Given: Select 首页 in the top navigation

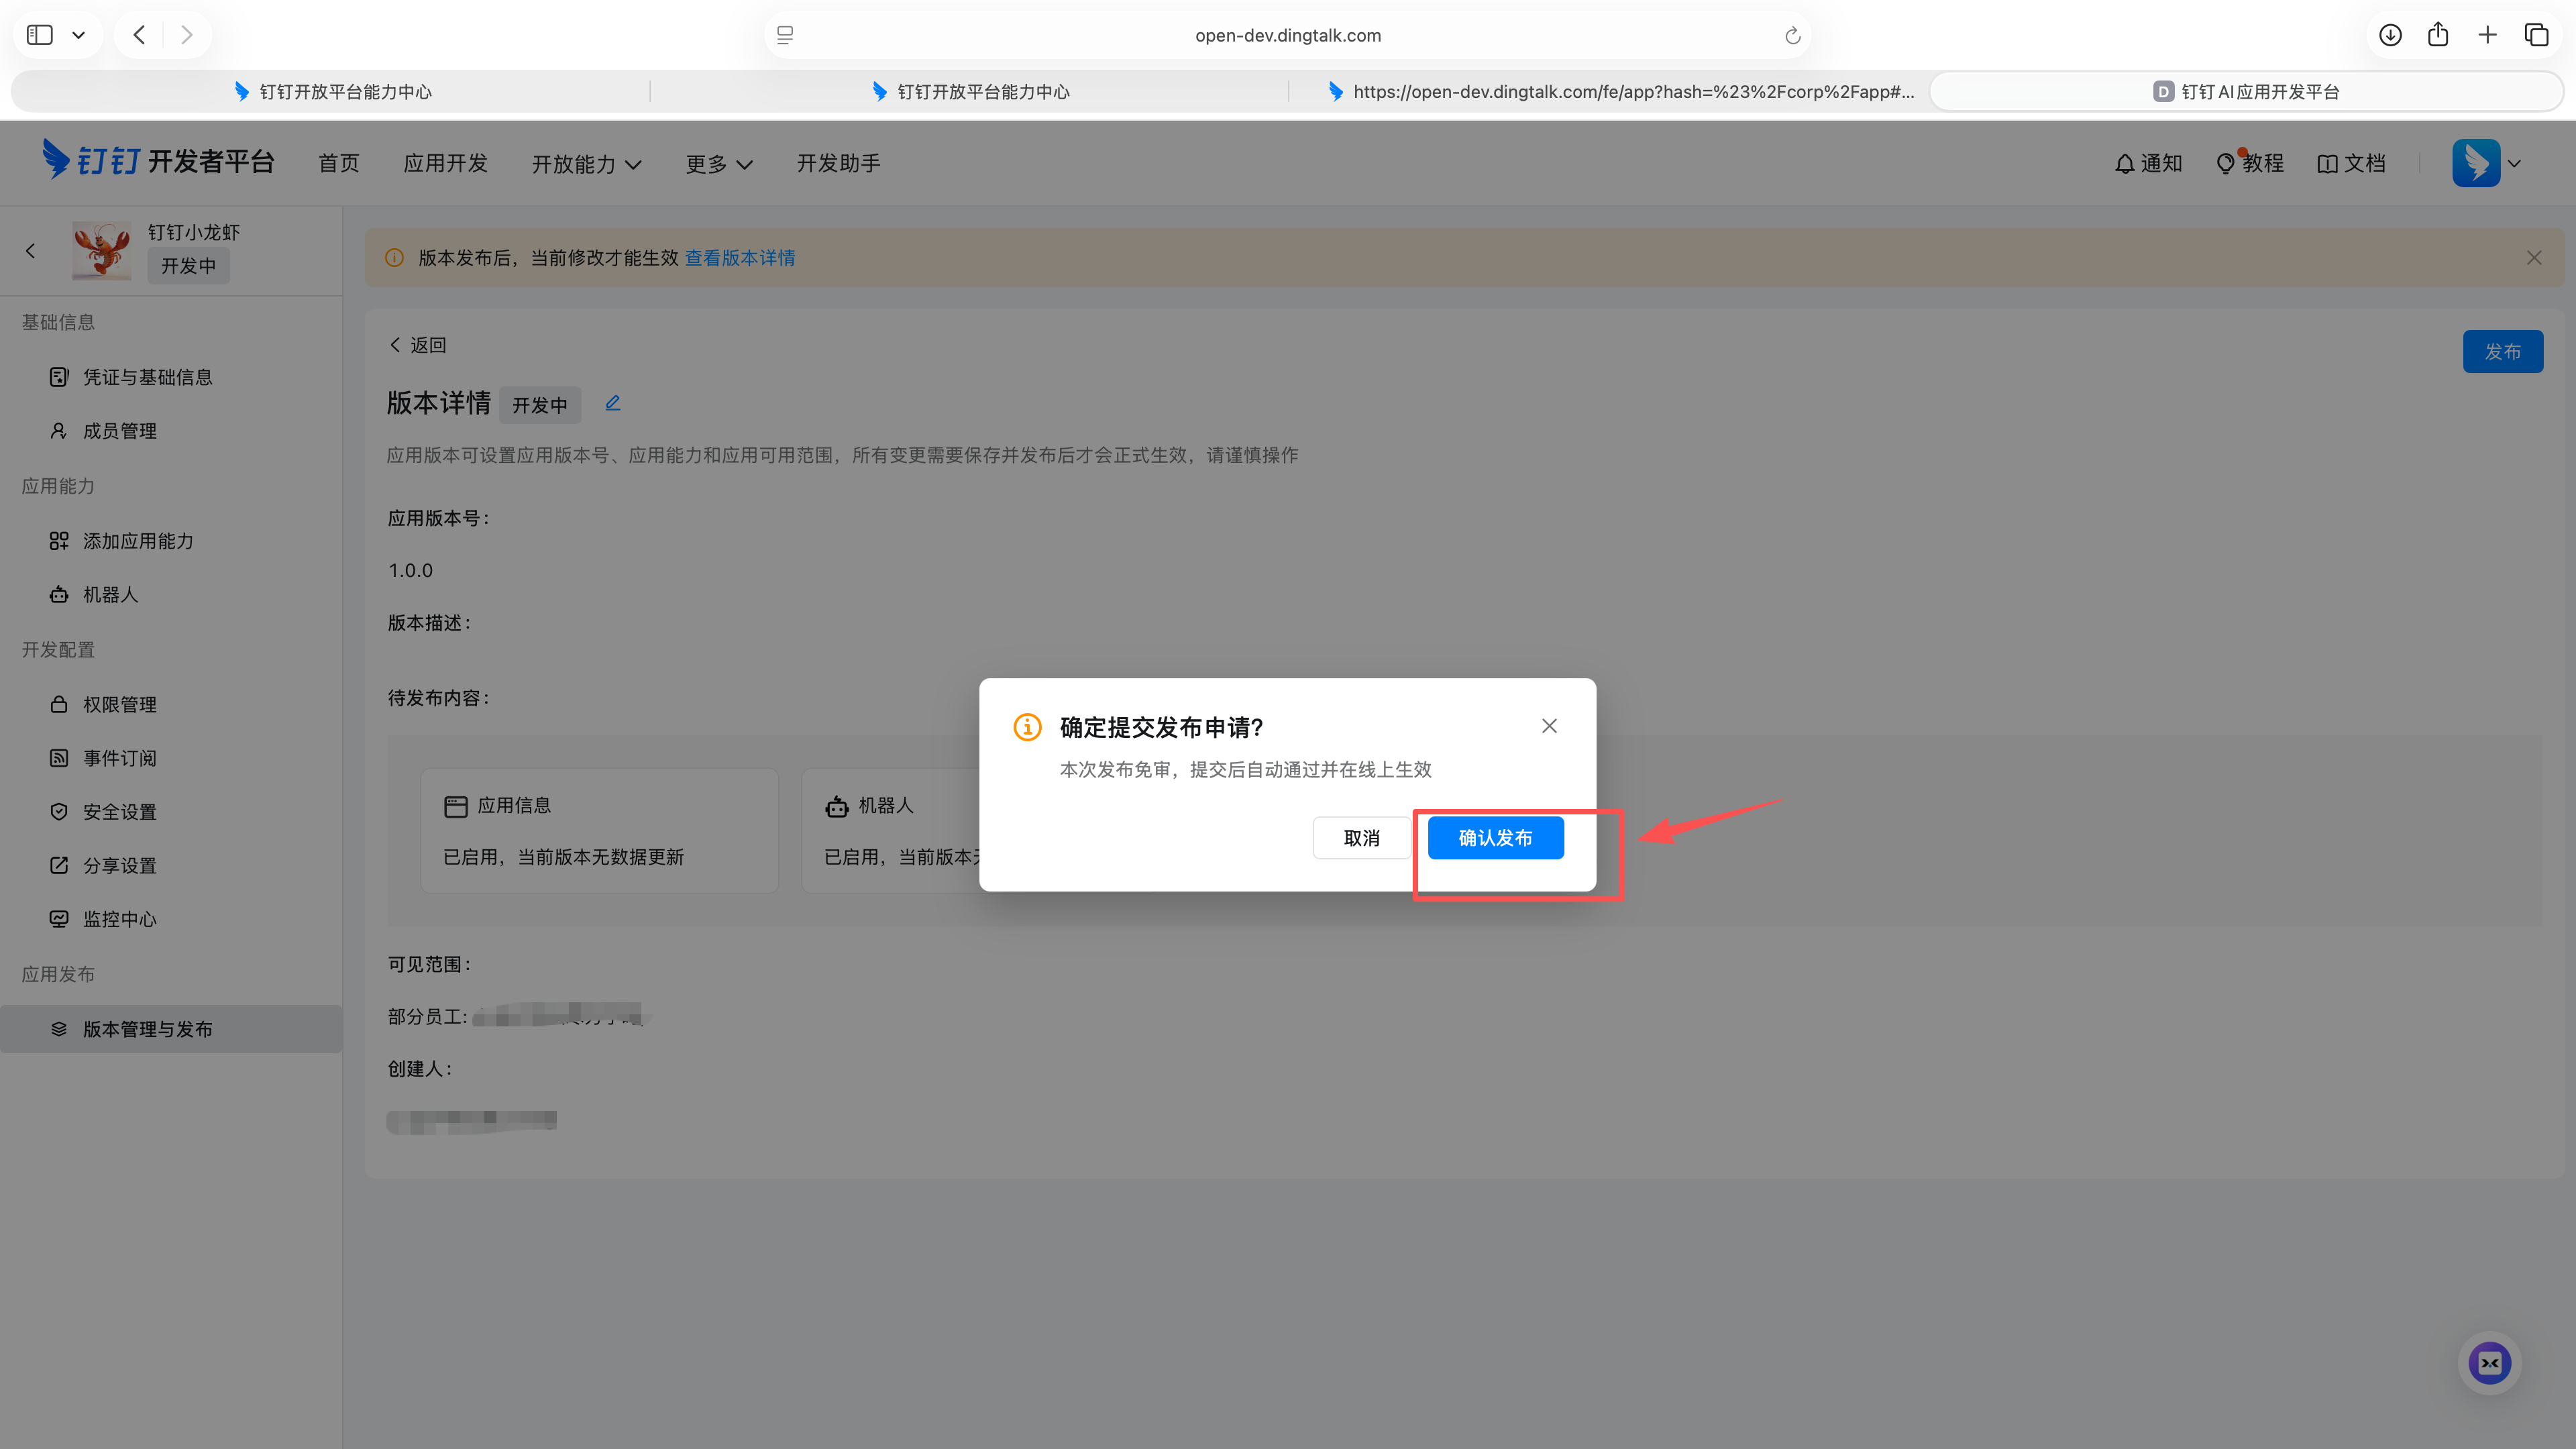Looking at the screenshot, I should 337,163.
